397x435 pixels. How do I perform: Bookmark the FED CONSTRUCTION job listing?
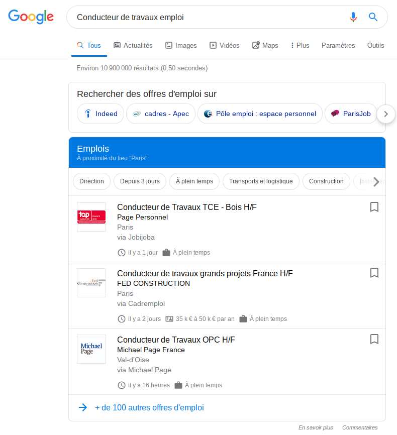[x=374, y=273]
